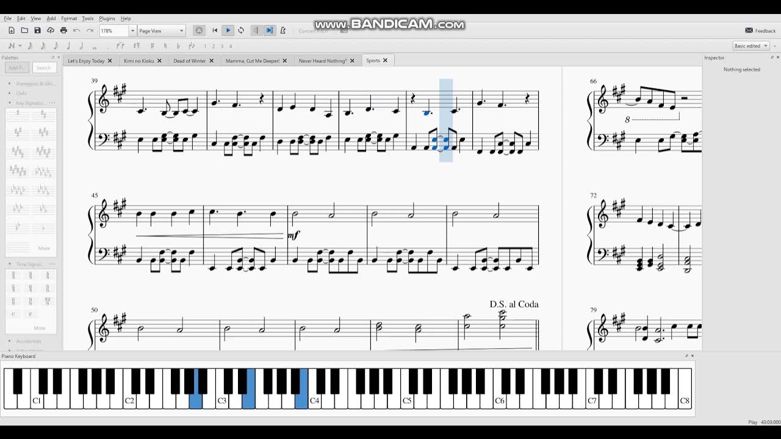Select voice 4
Viewport: 781px width, 439px height.
point(231,46)
